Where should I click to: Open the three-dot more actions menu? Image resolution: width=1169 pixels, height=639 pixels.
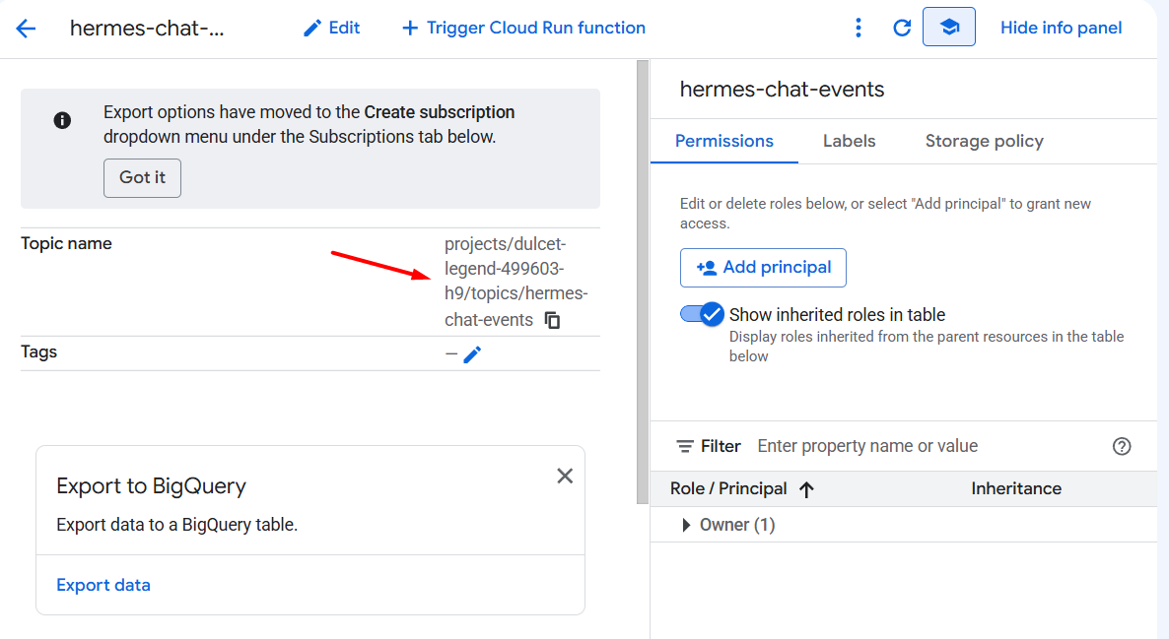coord(859,29)
